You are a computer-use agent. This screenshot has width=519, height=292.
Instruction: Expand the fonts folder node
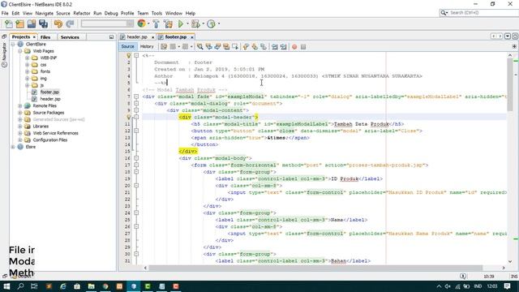[x=27, y=71]
